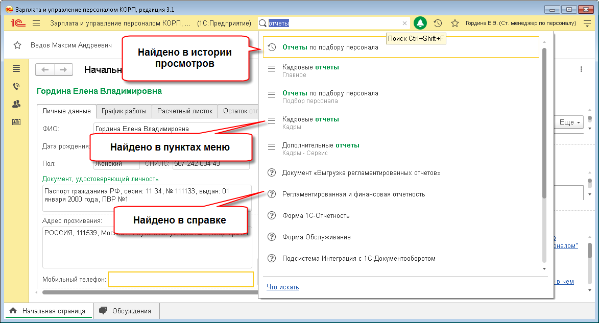Add Ведов Максим Андреевич to favorites star
The height and width of the screenshot is (323, 599).
pyautogui.click(x=17, y=45)
